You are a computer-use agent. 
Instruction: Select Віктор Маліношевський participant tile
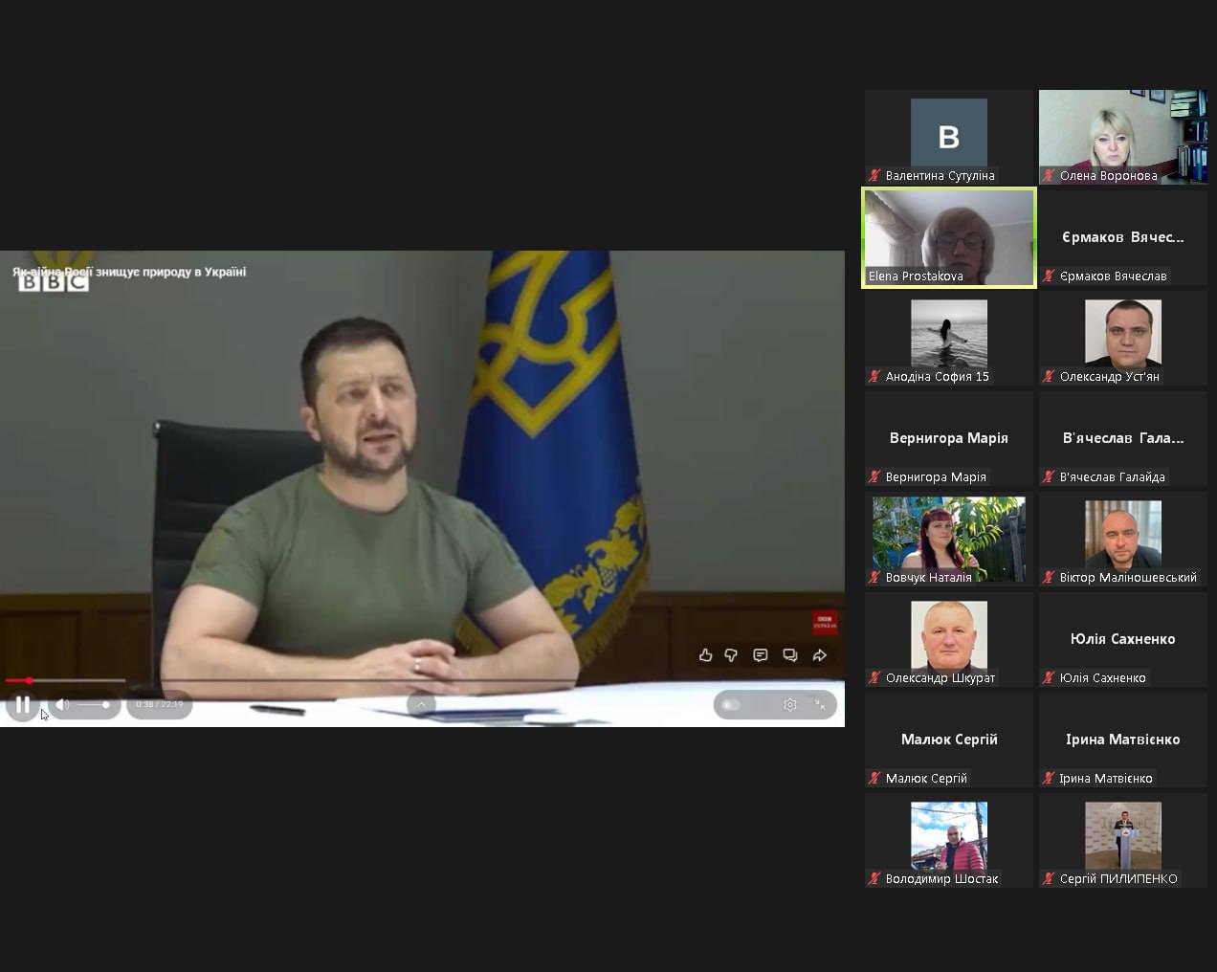click(1122, 538)
